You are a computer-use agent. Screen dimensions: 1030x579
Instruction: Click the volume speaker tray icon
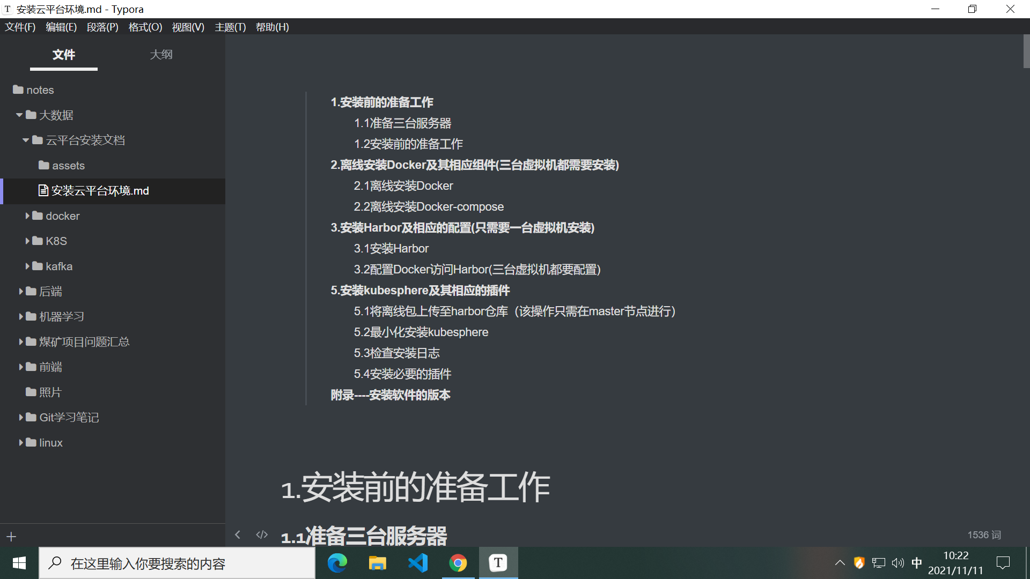[897, 563]
